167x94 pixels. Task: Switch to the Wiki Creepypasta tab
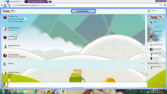[x=36, y=2]
